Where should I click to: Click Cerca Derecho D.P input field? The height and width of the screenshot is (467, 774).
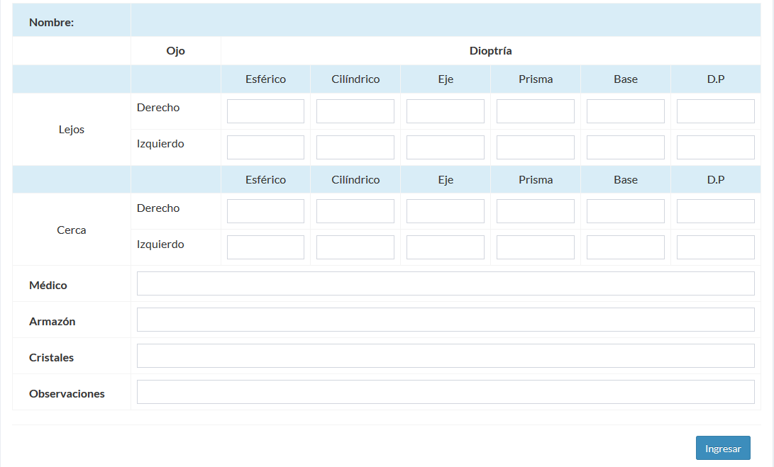point(716,211)
